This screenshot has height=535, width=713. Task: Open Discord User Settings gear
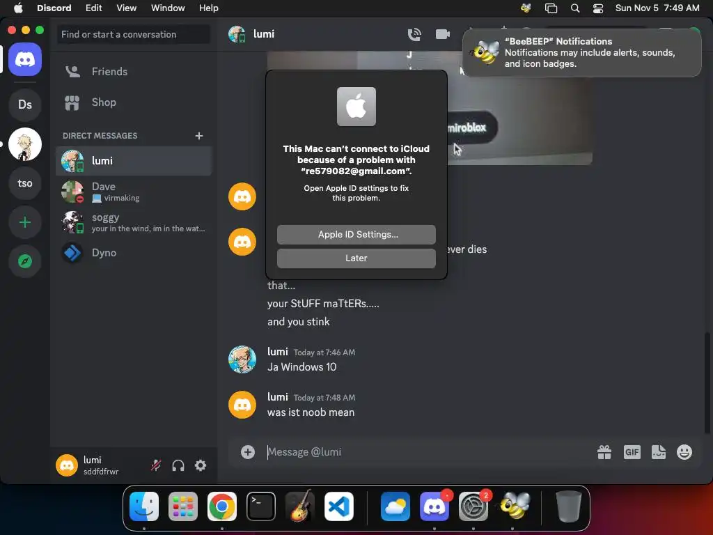point(201,465)
